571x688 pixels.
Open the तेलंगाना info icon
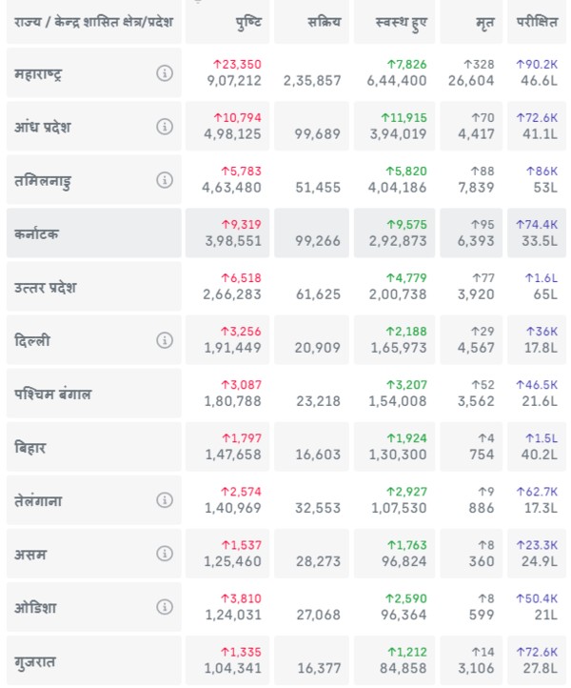pyautogui.click(x=165, y=500)
